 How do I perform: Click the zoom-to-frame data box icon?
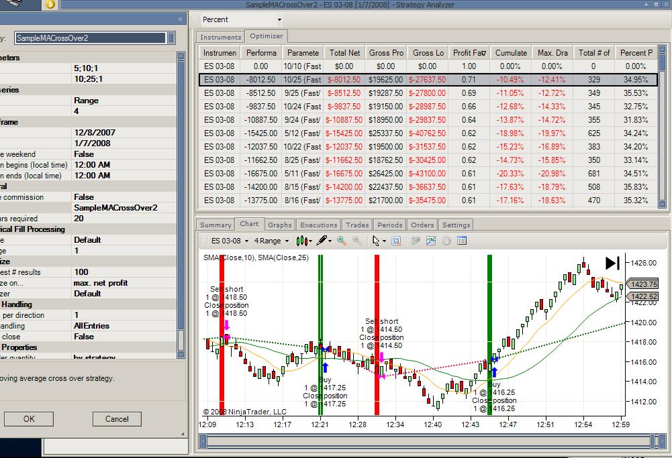(x=397, y=241)
